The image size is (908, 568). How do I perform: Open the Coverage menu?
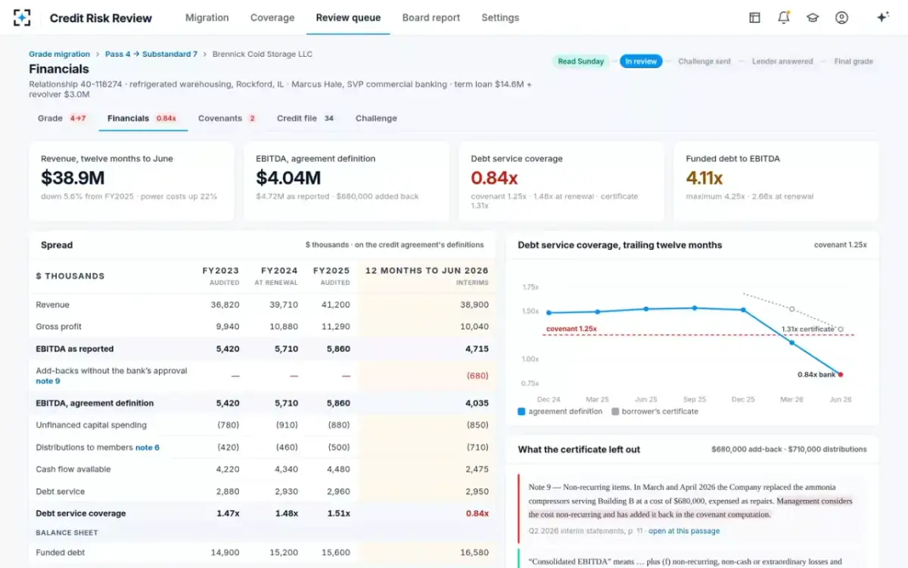tap(272, 17)
